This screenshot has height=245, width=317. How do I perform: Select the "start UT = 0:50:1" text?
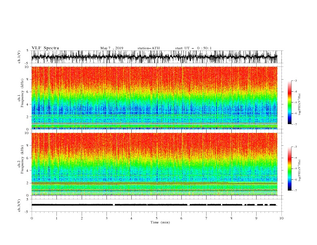[193, 48]
